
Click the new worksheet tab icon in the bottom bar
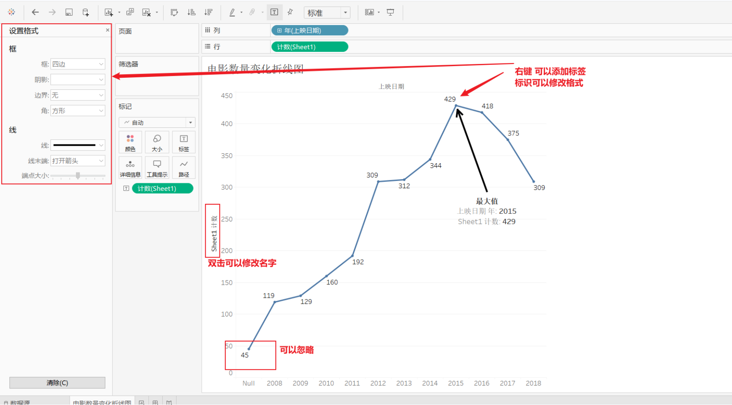[141, 402]
